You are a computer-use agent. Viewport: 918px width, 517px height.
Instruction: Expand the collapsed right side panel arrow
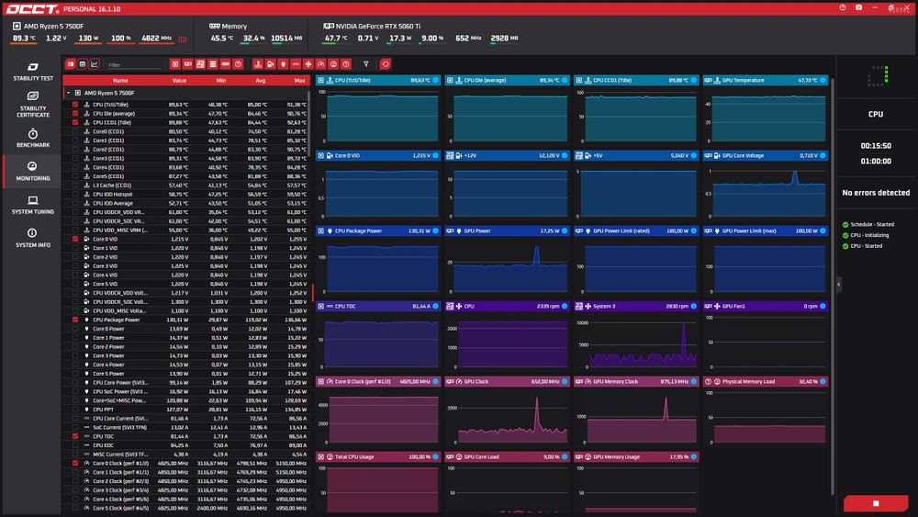click(838, 284)
